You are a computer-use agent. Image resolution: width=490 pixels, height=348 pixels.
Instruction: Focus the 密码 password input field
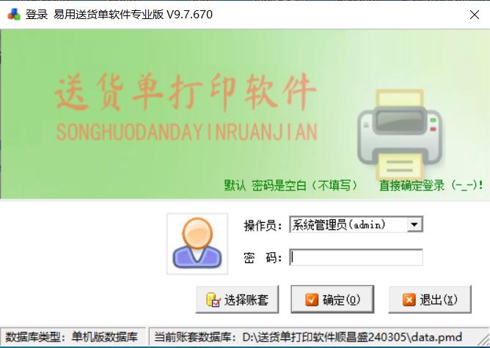[356, 257]
